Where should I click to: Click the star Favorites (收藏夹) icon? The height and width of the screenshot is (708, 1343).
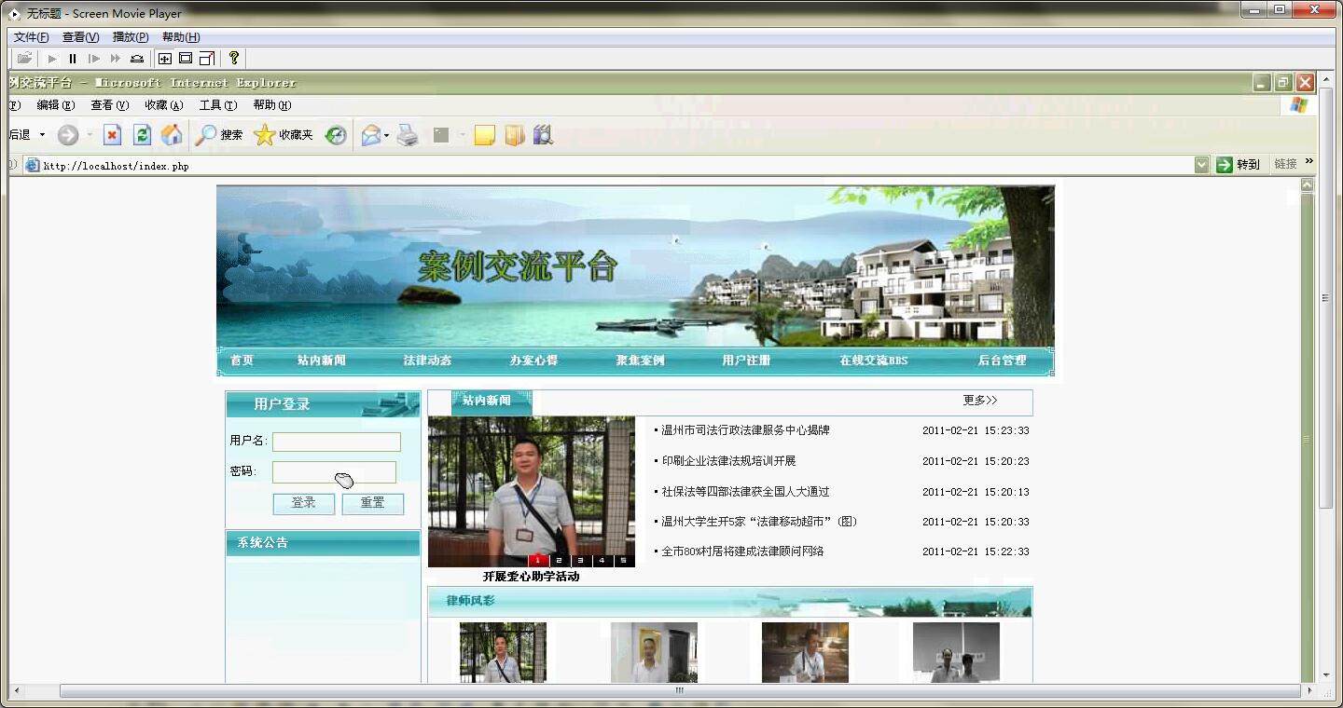[x=265, y=135]
